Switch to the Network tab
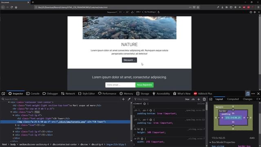The image size is (261, 147). (68, 94)
